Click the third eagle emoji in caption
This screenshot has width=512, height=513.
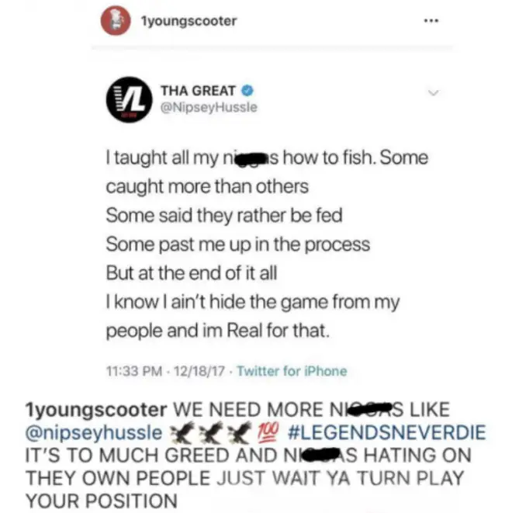pyautogui.click(x=240, y=432)
